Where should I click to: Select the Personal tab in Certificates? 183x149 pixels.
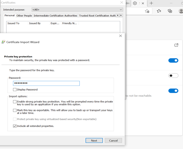click(x=10, y=16)
